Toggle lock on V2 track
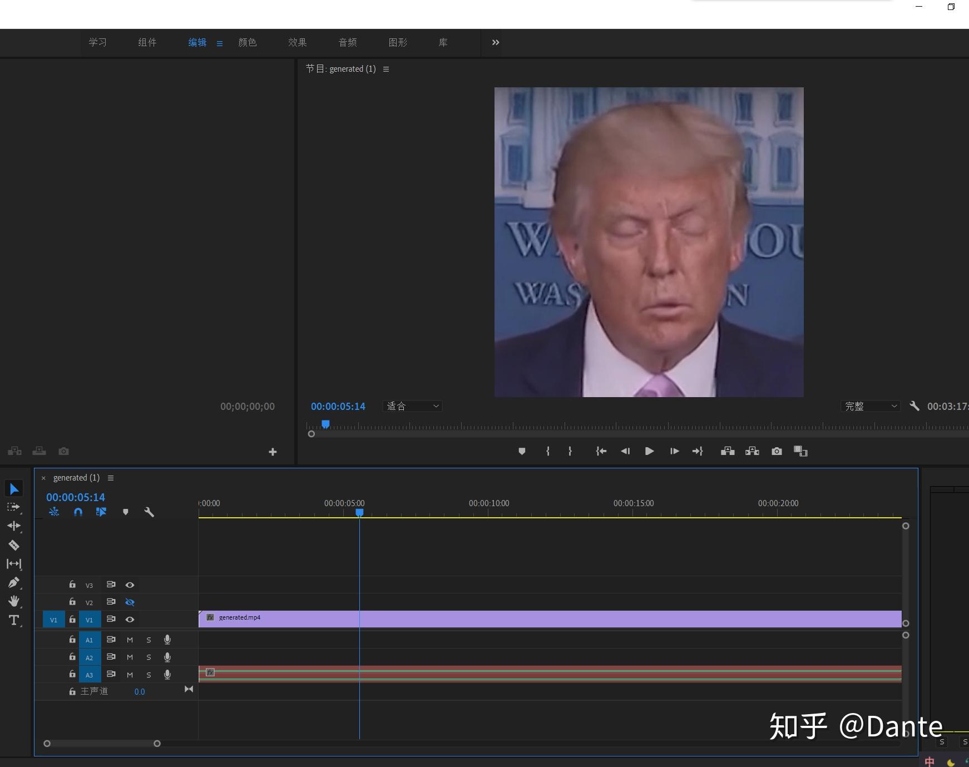This screenshot has width=969, height=767. pyautogui.click(x=72, y=601)
